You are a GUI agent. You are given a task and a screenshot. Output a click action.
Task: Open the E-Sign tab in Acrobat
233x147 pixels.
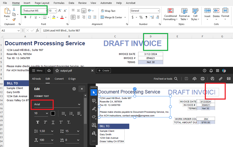point(72,79)
